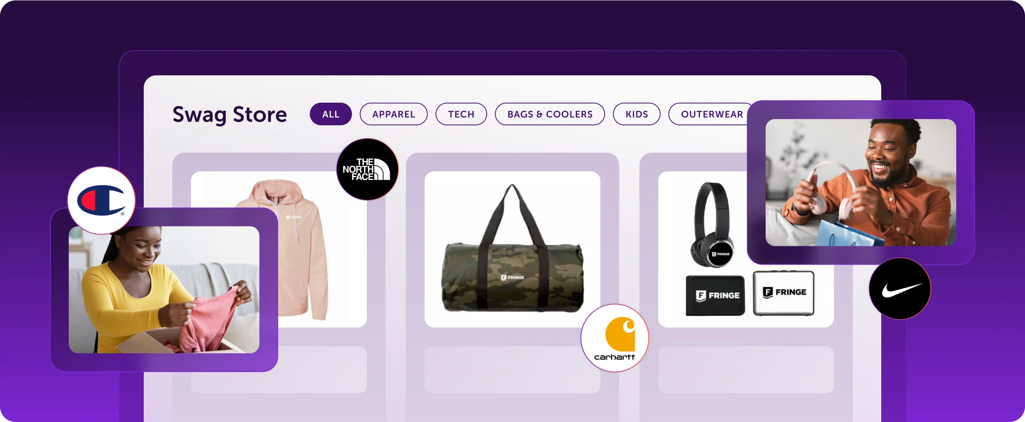Click The North Face logo badge
Screen dimensions: 1025x422
pyautogui.click(x=367, y=169)
